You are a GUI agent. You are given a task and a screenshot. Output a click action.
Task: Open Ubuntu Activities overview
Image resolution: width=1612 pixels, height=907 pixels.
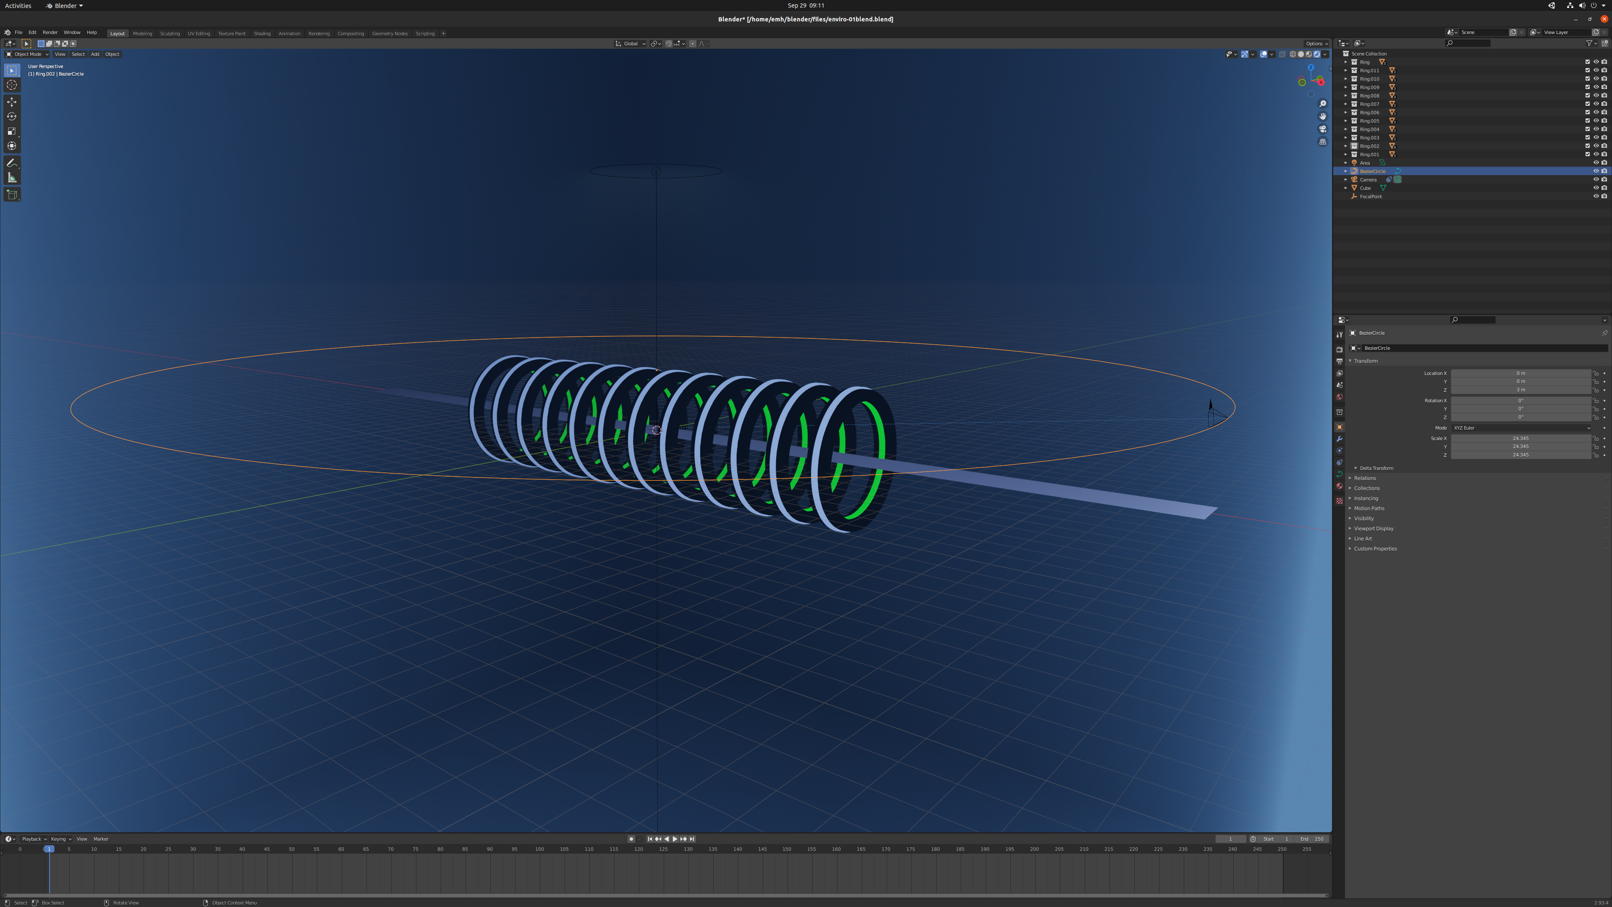point(18,5)
